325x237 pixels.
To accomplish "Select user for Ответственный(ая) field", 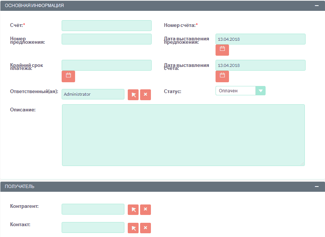I will 133,95.
